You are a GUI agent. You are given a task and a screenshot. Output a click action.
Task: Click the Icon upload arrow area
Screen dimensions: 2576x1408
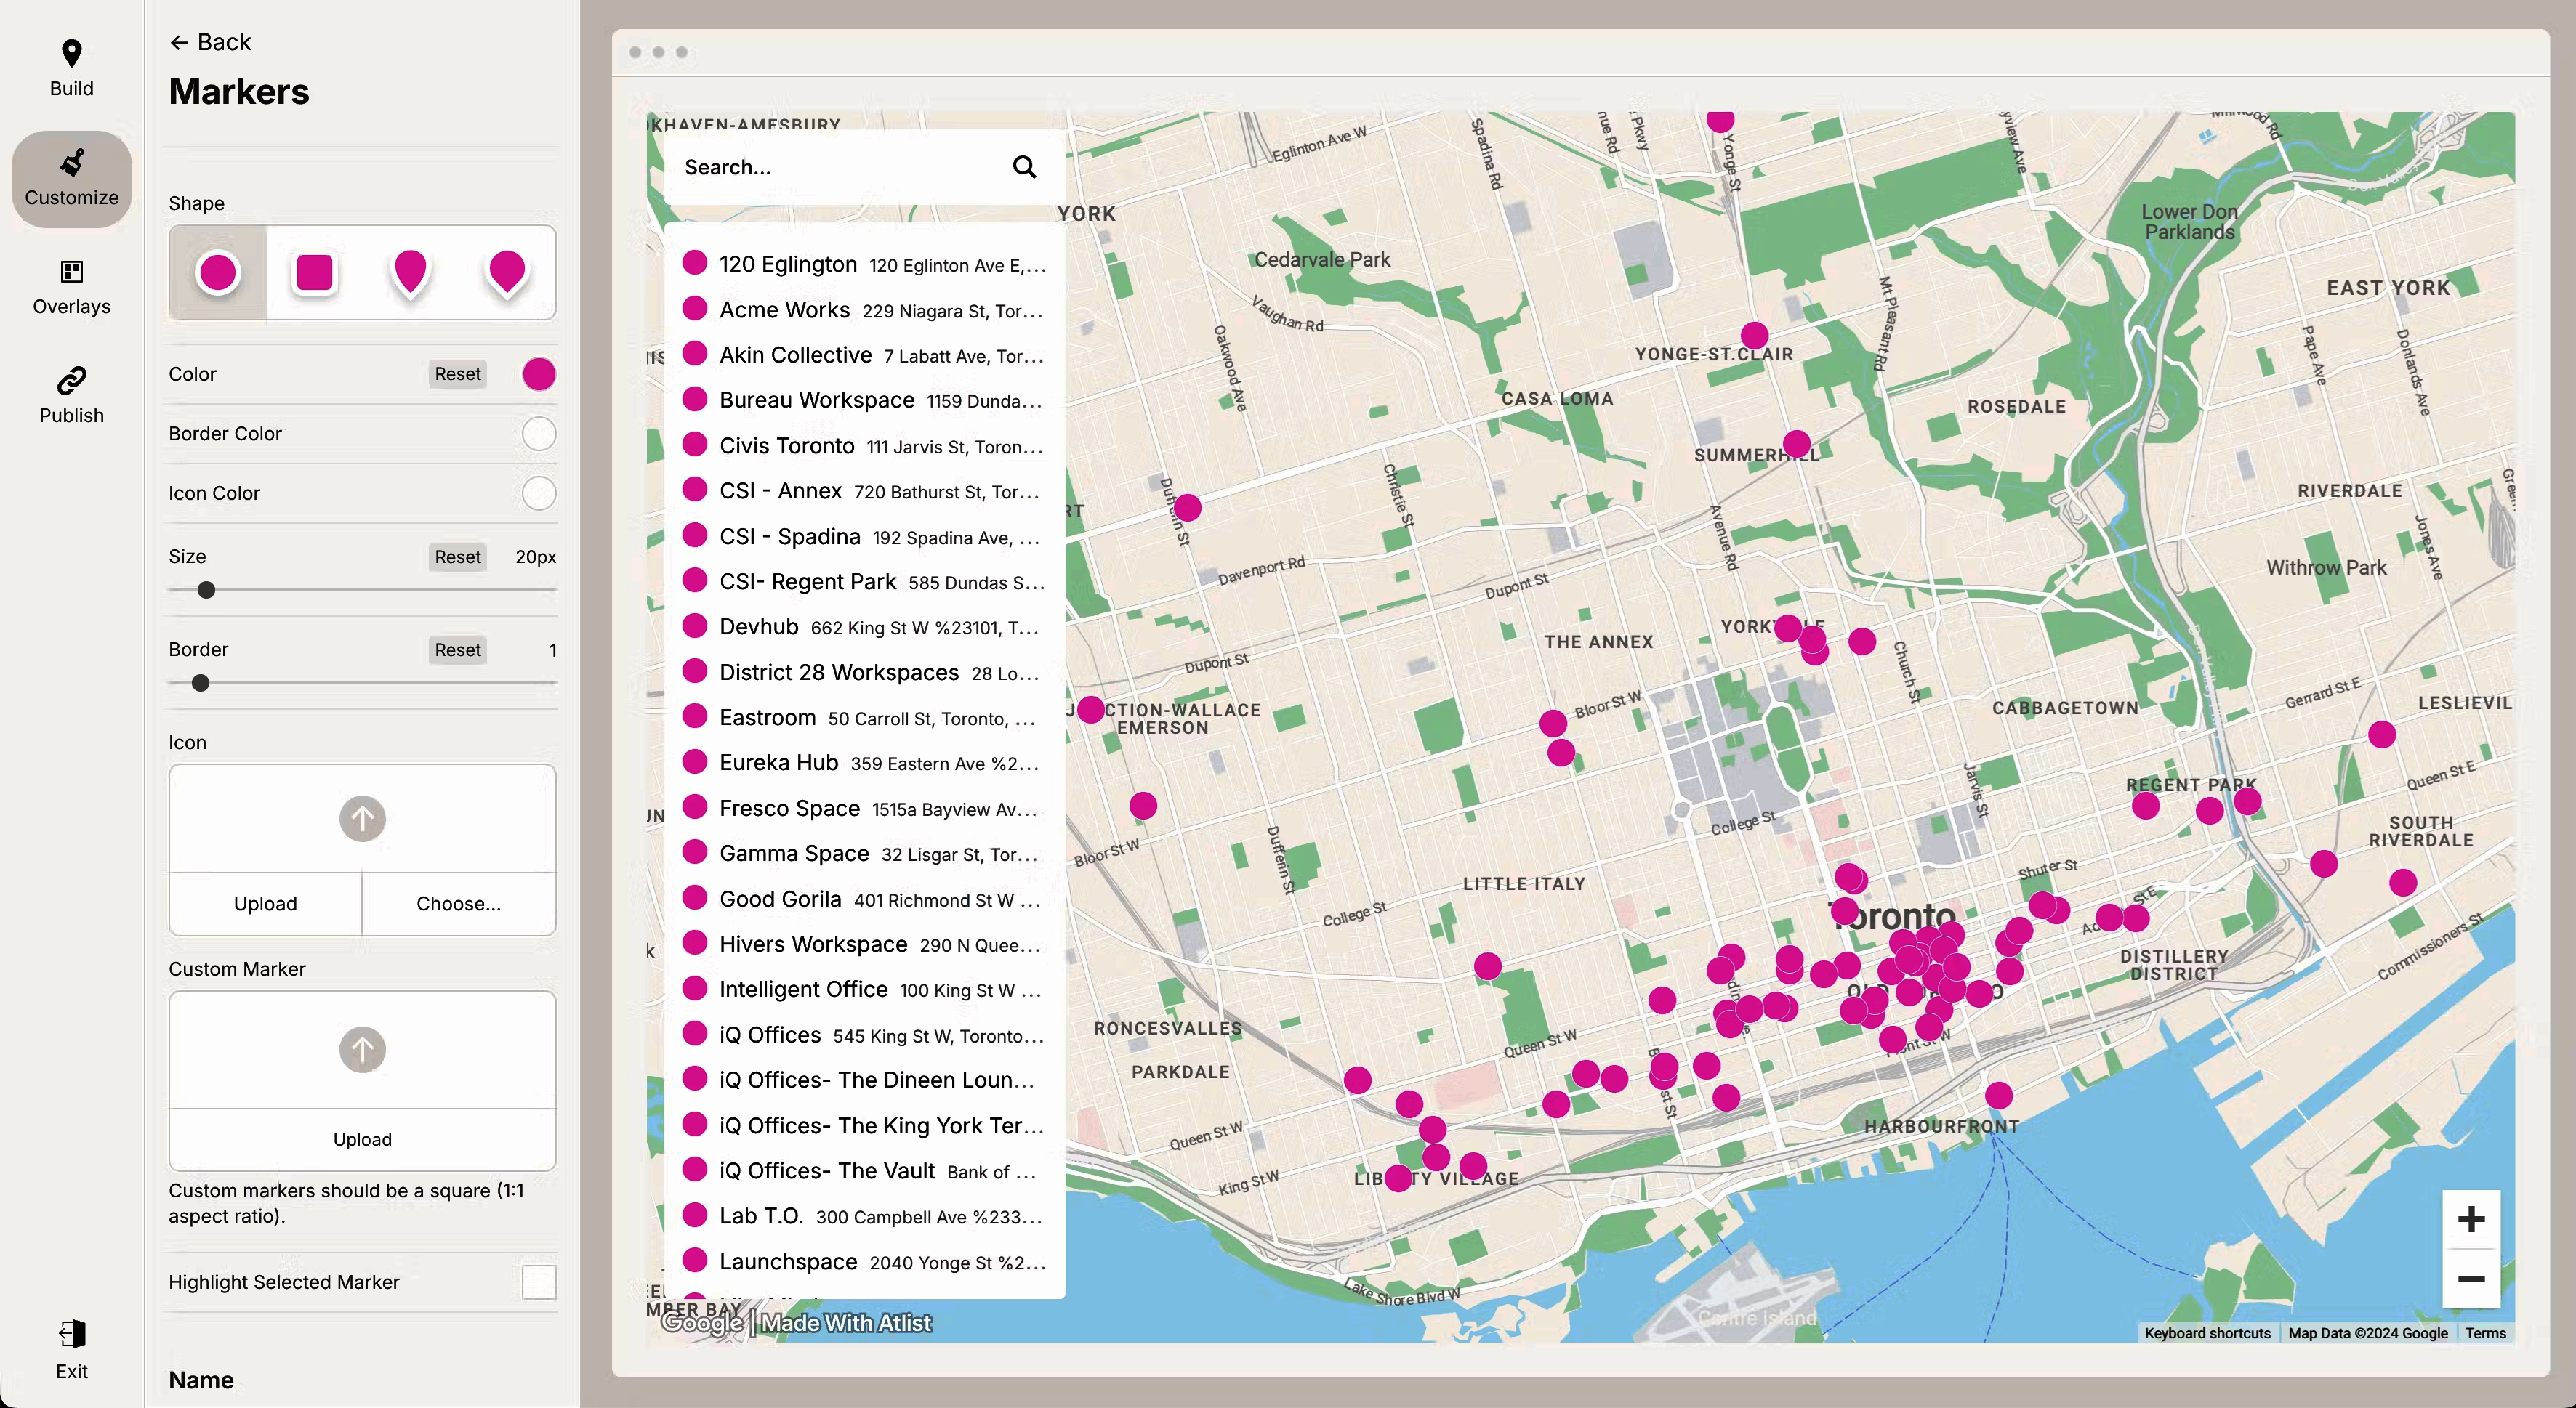362,818
